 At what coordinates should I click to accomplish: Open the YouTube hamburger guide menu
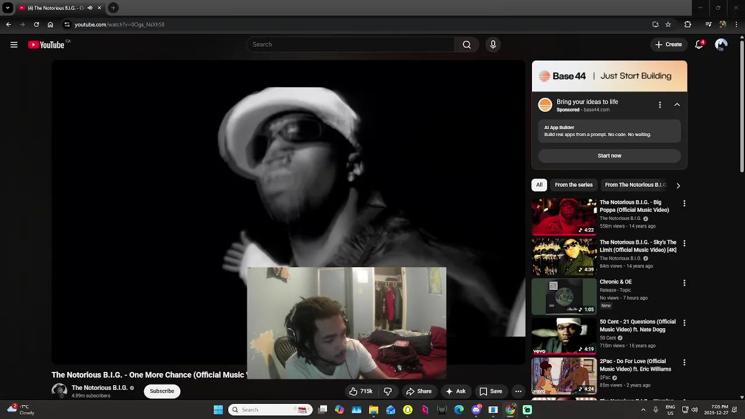(14, 45)
